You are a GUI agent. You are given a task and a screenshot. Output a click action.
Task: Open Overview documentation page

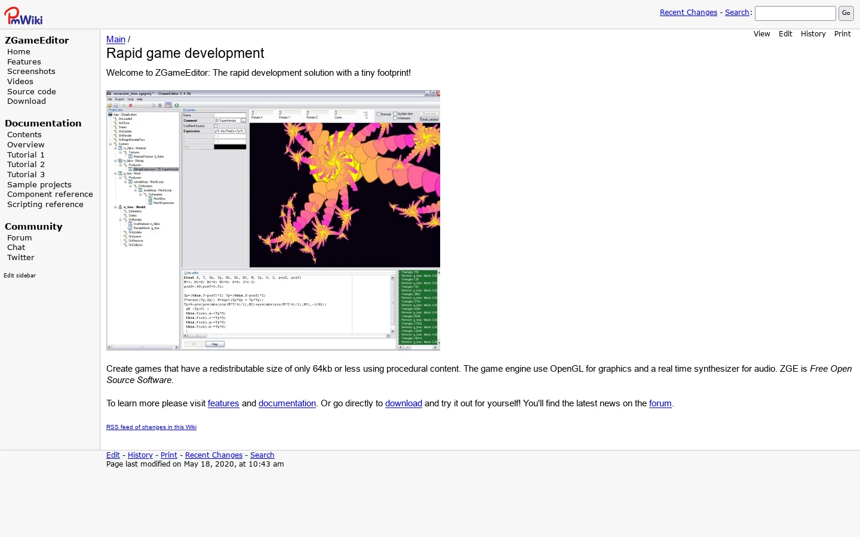[x=26, y=145]
